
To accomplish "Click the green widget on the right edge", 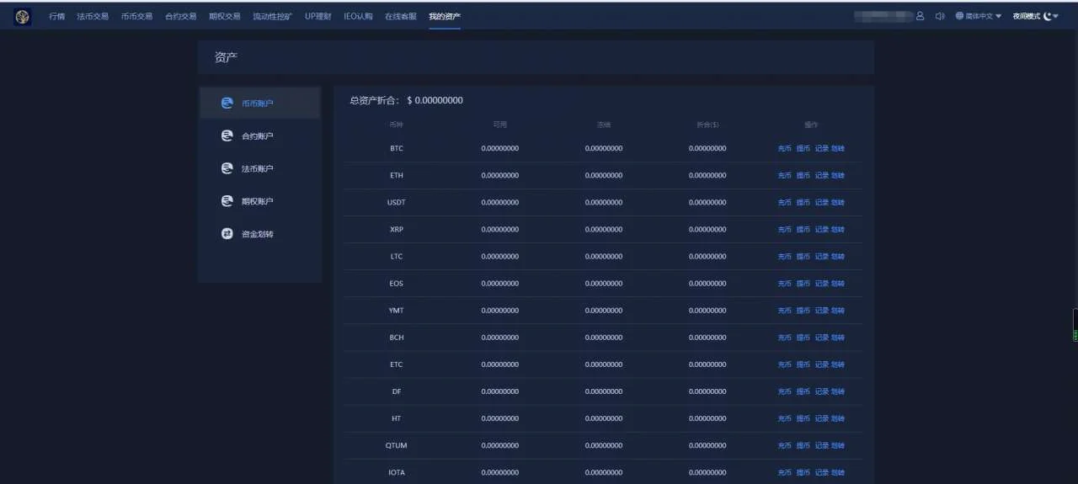I will point(1075,325).
